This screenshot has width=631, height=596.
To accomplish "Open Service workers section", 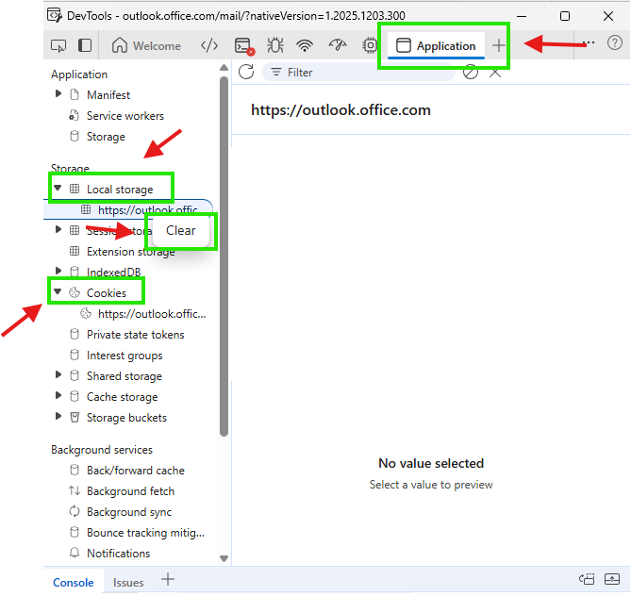I will pos(125,116).
